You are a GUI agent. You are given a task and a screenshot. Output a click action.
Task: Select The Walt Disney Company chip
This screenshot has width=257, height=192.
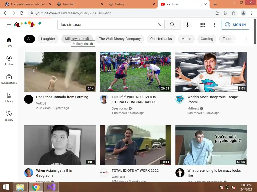point(120,39)
